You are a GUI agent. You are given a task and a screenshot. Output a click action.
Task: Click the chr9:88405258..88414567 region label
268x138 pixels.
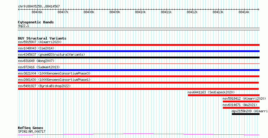tap(39, 7)
